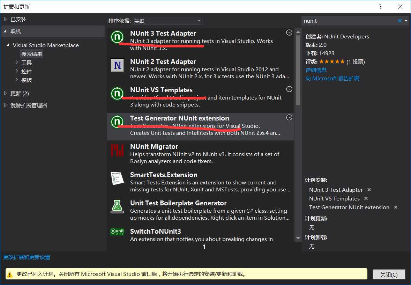Click the warning icon in the notification bar
Viewport: 411px width, 285px height.
pyautogui.click(x=10, y=275)
